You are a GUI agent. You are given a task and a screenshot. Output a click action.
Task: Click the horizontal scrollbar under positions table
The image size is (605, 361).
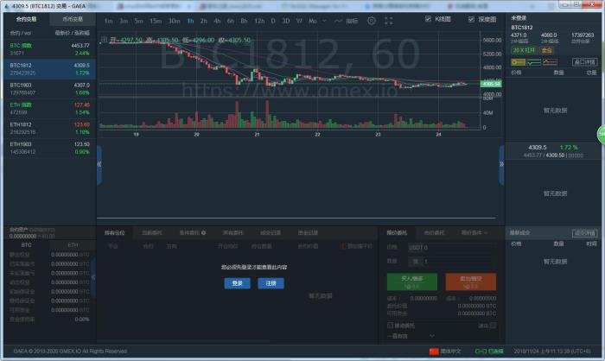click(x=183, y=341)
